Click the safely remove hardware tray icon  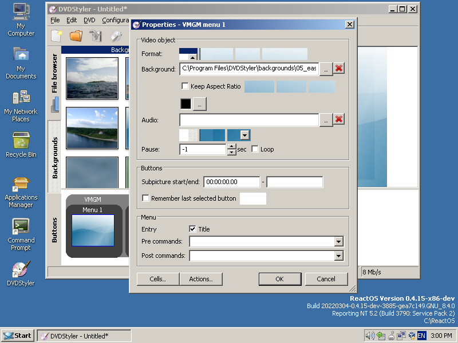[391, 336]
